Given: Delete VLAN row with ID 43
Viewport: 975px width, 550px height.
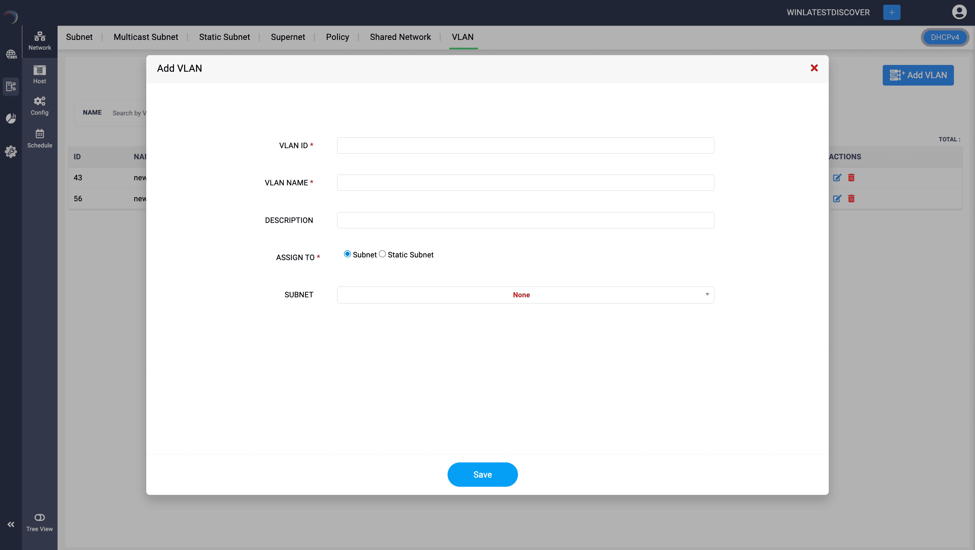Looking at the screenshot, I should pyautogui.click(x=851, y=178).
